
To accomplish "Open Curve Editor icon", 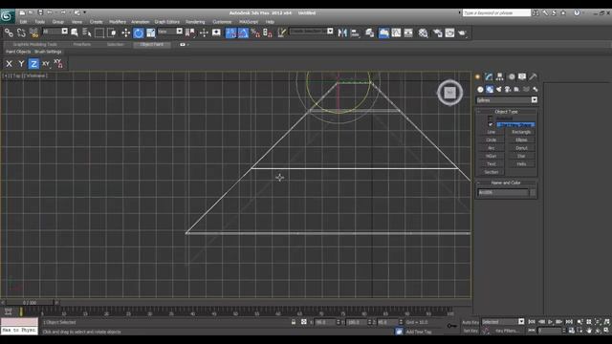I will [x=396, y=32].
